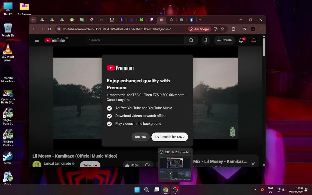The width and height of the screenshot is (312, 195).
Task: Switch to the uTorrent tab
Action: (x=72, y=20)
